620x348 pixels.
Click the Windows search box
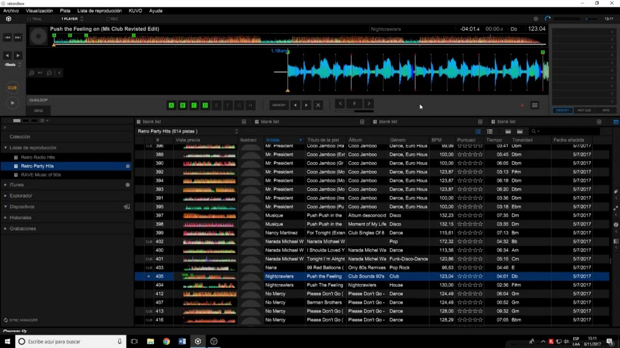click(x=71, y=341)
